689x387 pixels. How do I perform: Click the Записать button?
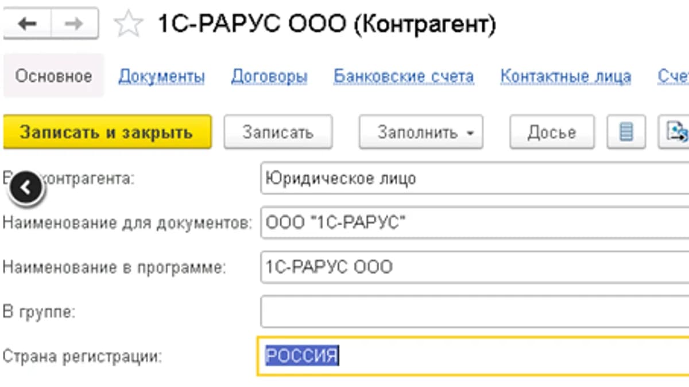point(278,132)
